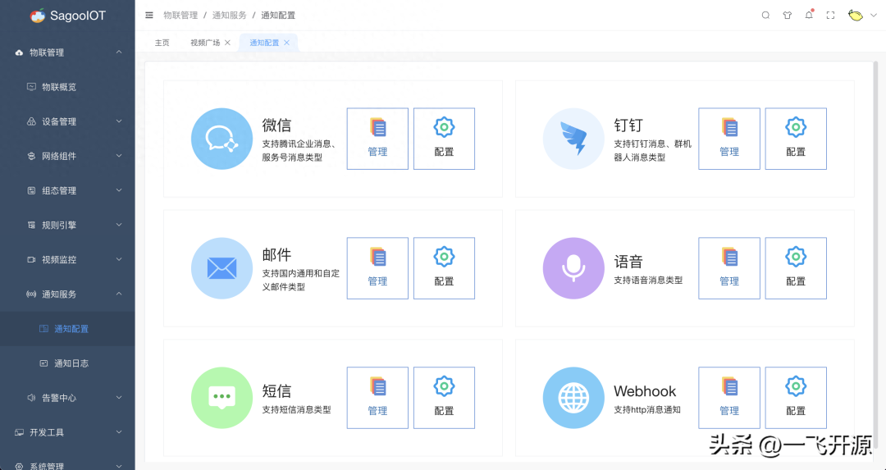Switch to 视频广场 tab

205,43
